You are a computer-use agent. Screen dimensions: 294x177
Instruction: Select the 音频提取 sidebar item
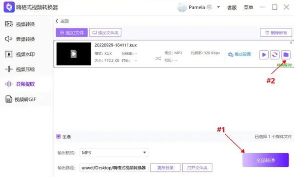point(20,84)
